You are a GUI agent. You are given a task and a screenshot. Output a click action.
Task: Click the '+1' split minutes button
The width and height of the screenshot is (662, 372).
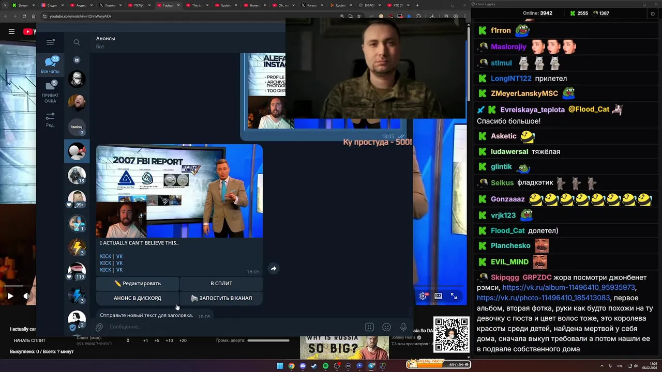pos(145,340)
